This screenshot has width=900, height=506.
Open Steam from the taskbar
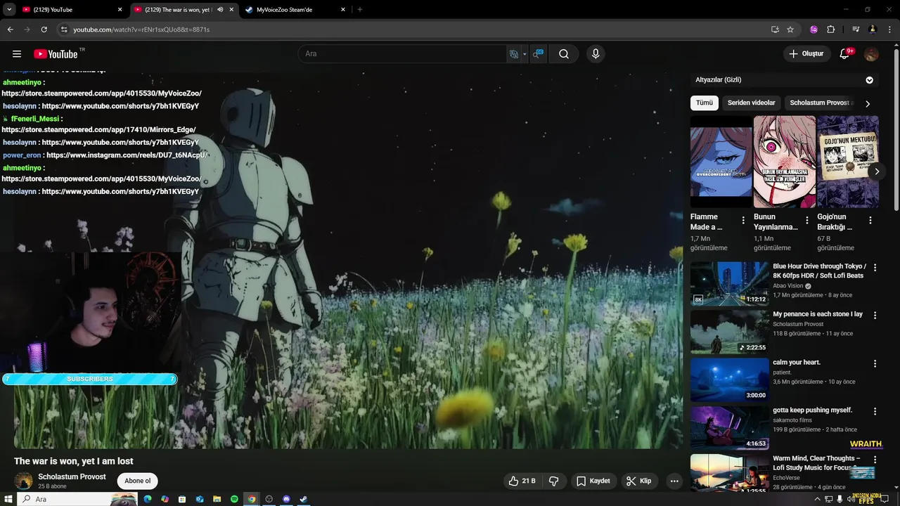point(304,499)
